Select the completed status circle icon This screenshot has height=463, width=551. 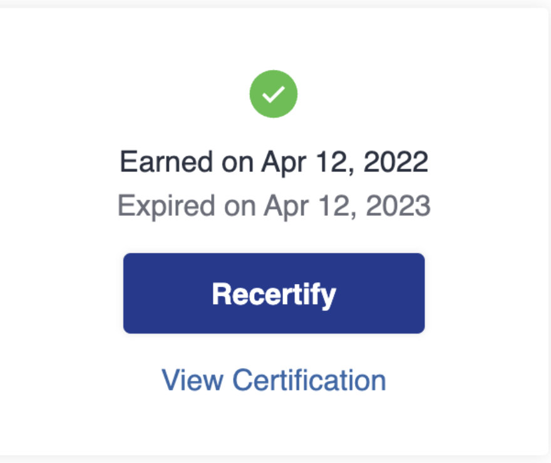274,94
